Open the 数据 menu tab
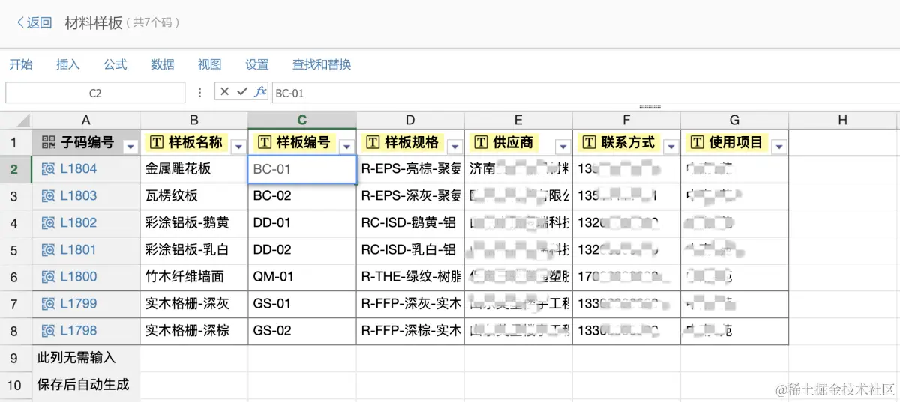The height and width of the screenshot is (402, 900). [163, 64]
